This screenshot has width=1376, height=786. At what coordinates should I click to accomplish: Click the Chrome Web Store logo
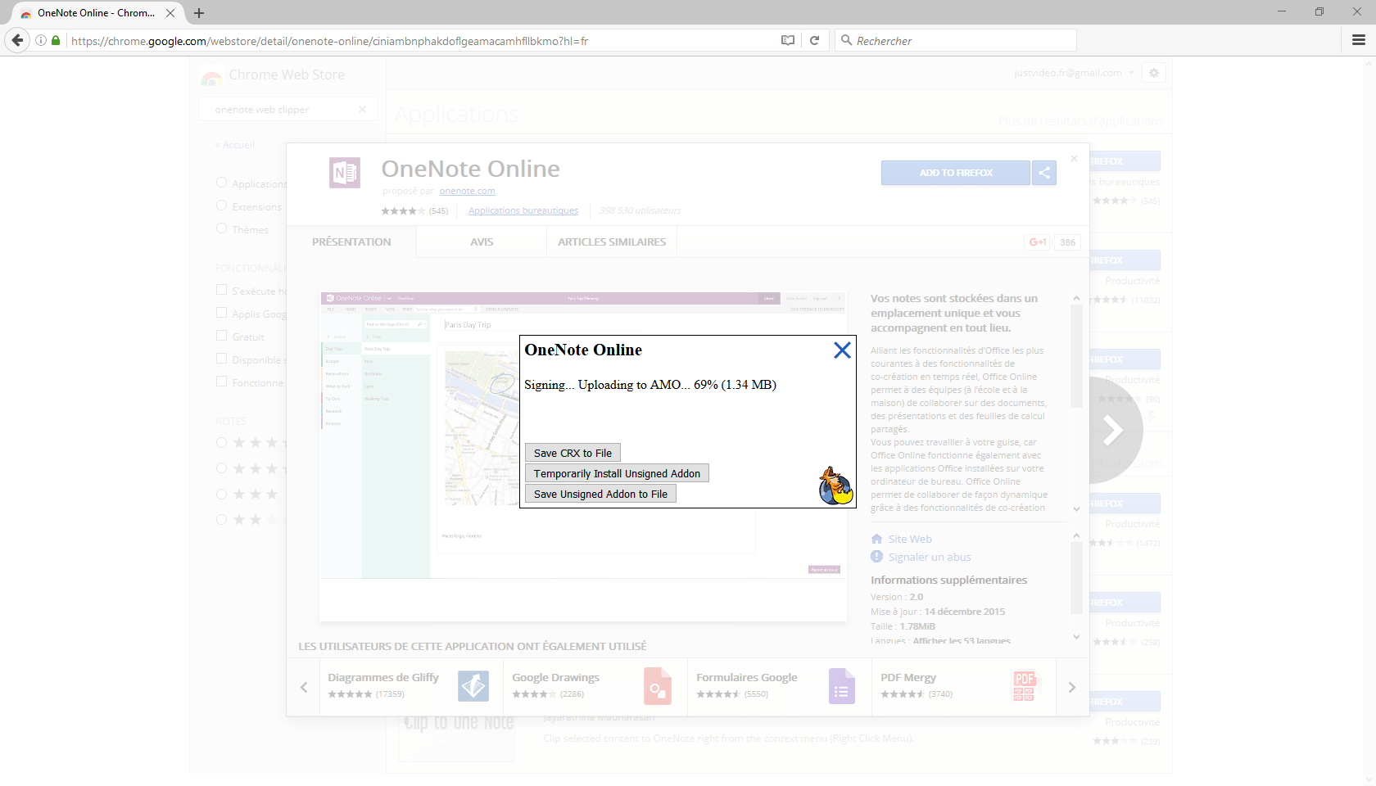[x=211, y=75]
